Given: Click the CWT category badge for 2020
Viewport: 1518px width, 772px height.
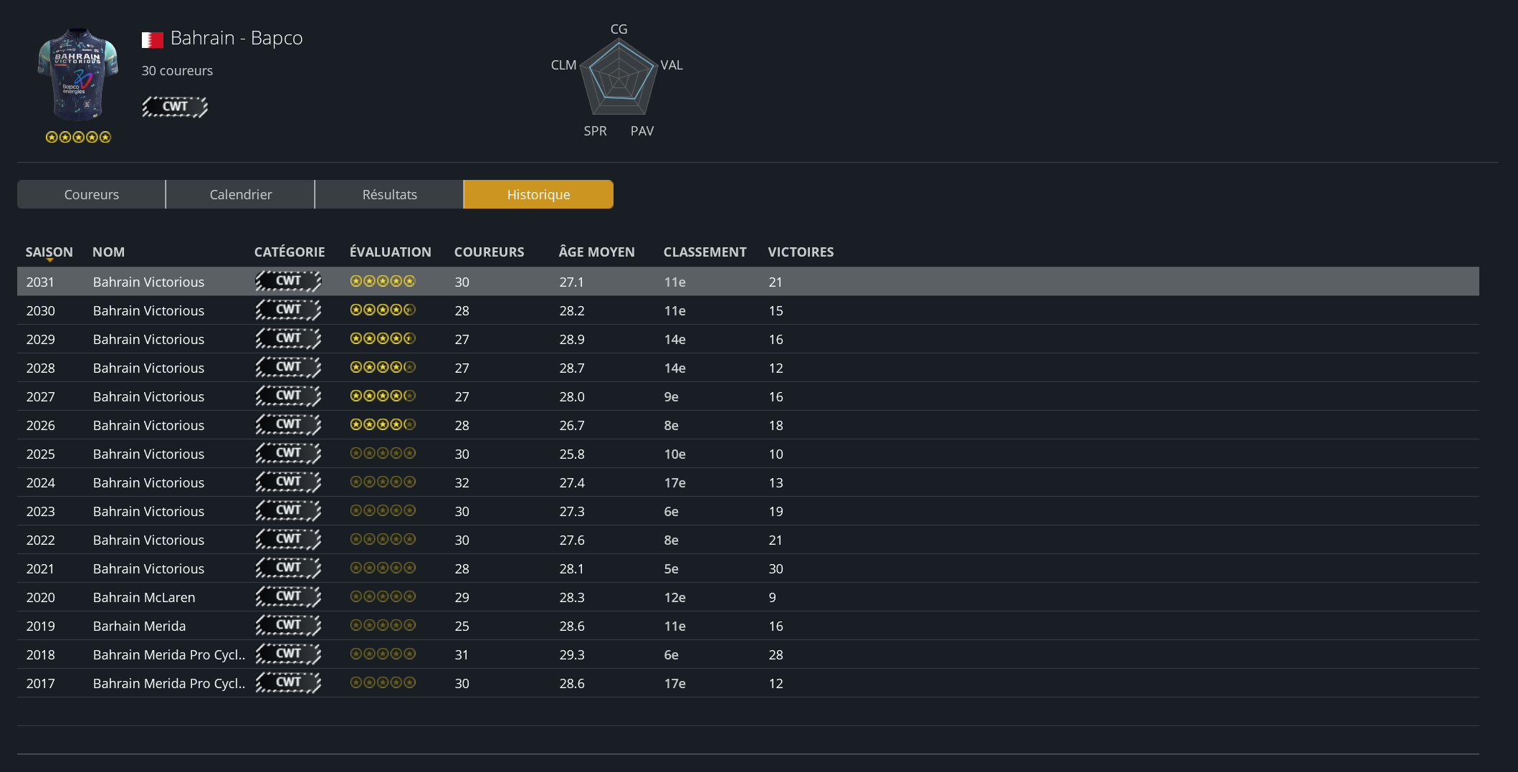Looking at the screenshot, I should [288, 596].
